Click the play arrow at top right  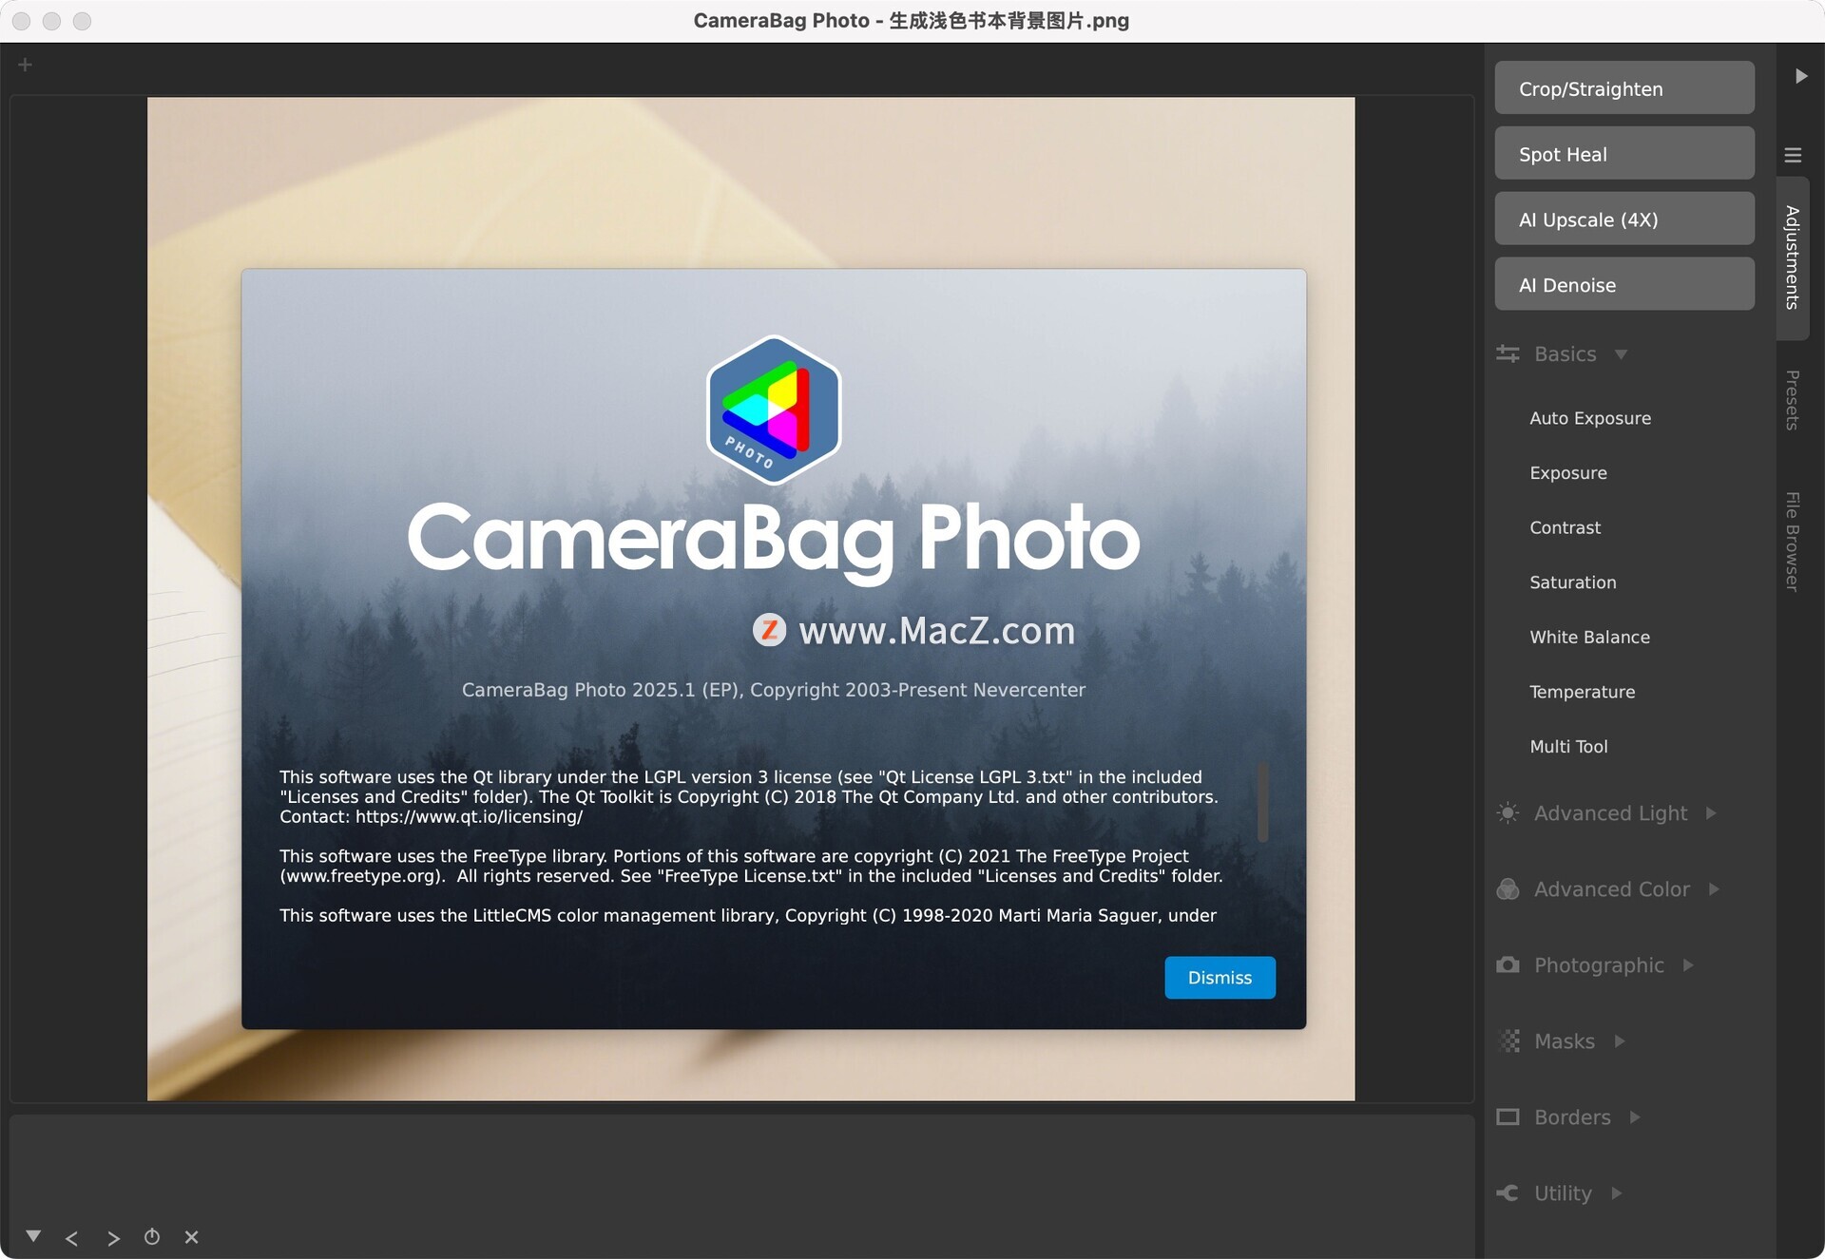1801,76
